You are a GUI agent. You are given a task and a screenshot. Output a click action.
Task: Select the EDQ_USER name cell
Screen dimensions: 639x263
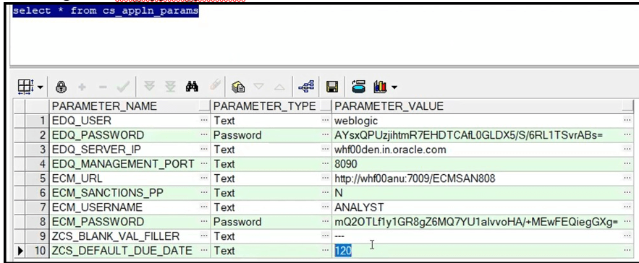point(130,121)
